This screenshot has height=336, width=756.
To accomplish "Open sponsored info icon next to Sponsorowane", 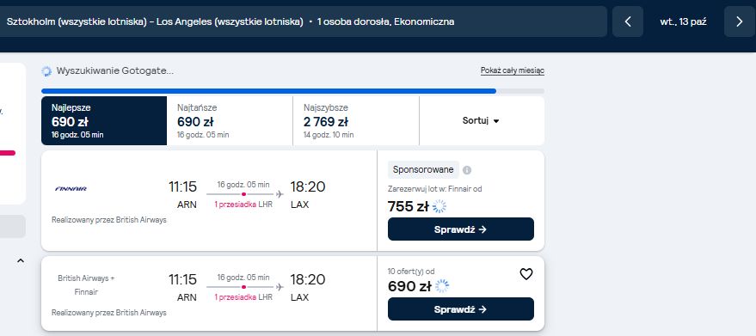I will (467, 170).
